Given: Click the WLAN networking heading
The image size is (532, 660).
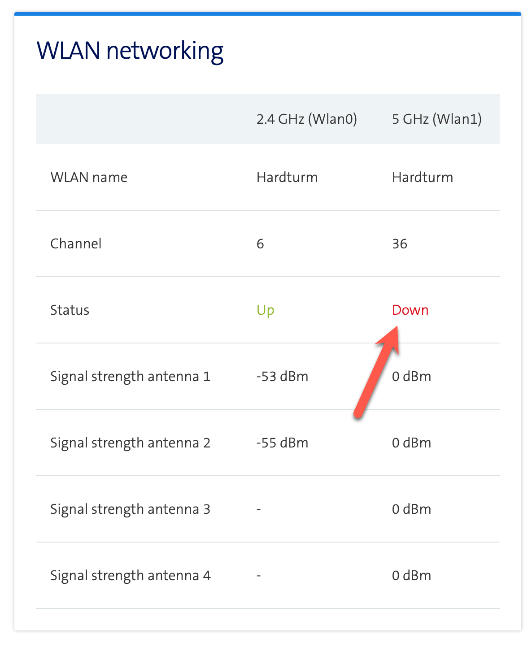Looking at the screenshot, I should (130, 50).
